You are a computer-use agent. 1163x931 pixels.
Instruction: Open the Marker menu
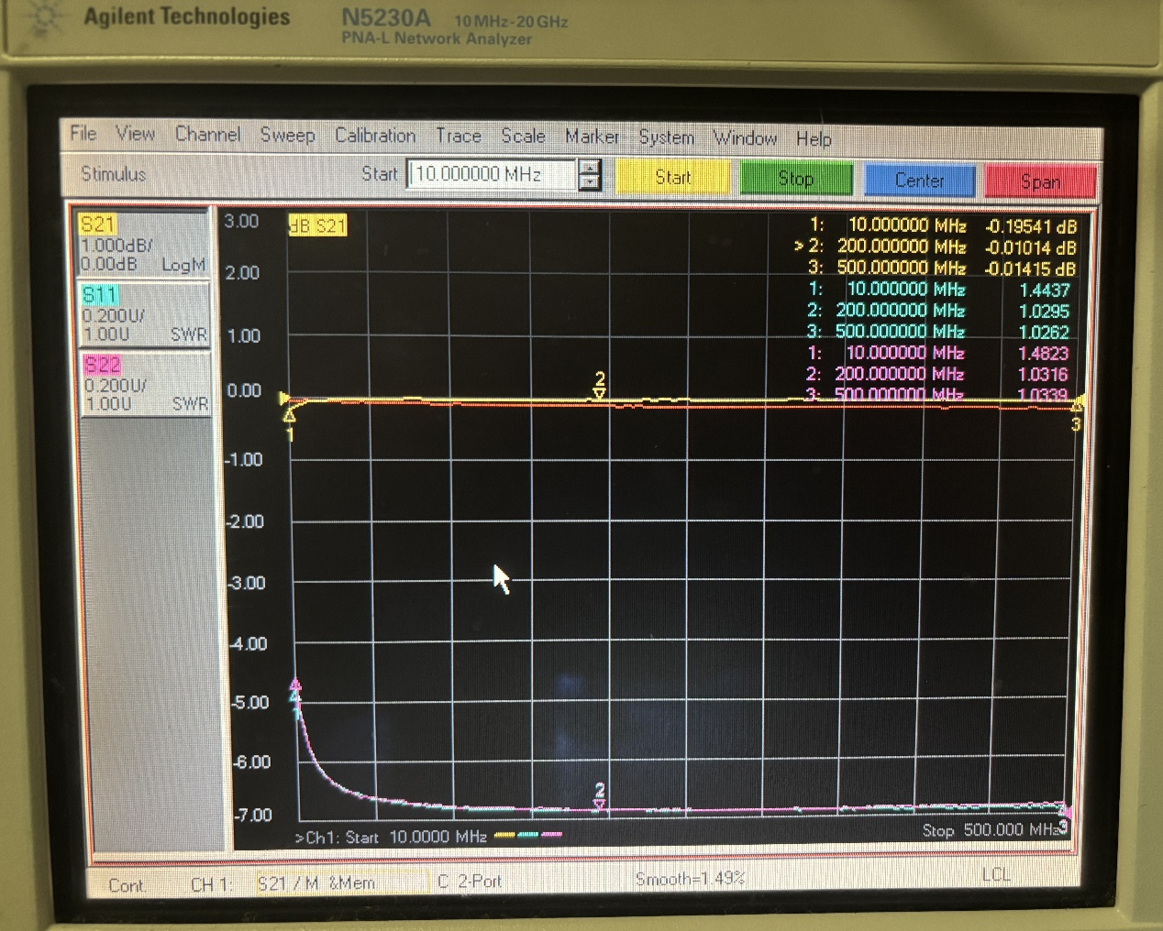click(x=592, y=137)
